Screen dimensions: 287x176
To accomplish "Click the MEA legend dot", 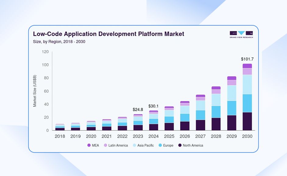I will pos(89,145).
